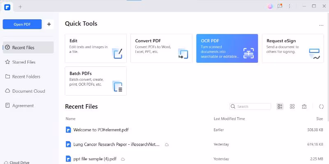This screenshot has width=329, height=164.
Task: Click the 619.18 KB size value
Action: tap(315, 144)
